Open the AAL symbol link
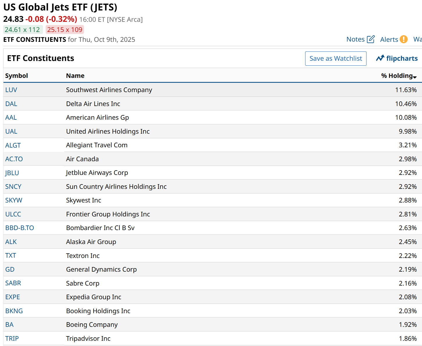 click(11, 118)
